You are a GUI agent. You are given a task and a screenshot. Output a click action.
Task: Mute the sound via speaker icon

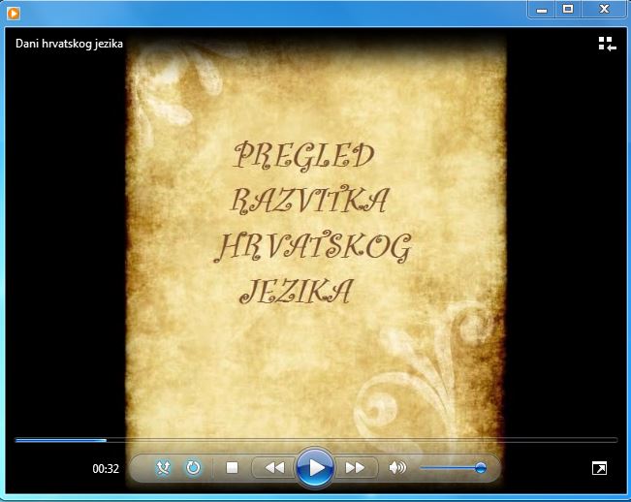click(x=397, y=467)
